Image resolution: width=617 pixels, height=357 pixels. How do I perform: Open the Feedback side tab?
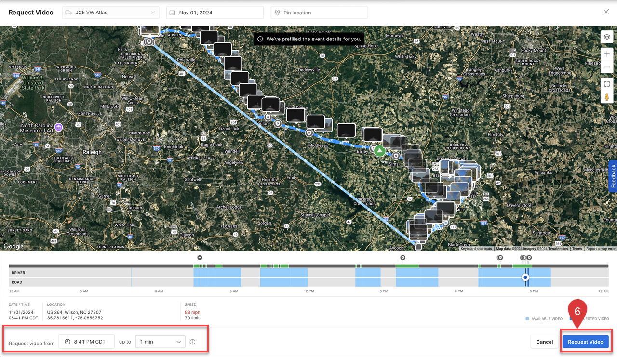click(x=613, y=176)
